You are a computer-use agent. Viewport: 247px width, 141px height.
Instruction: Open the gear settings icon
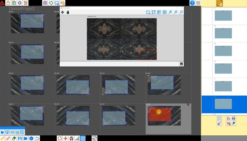20,3
